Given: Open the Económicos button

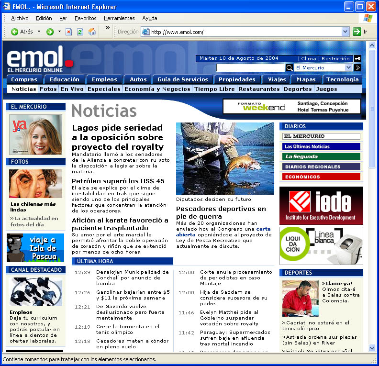Looking at the screenshot, I should click(321, 177).
